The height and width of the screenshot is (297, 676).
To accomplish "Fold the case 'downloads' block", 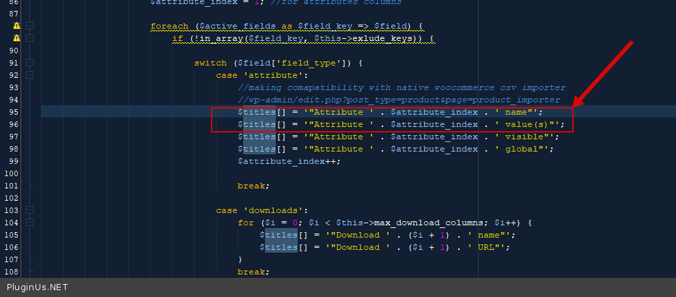I will 30,210.
